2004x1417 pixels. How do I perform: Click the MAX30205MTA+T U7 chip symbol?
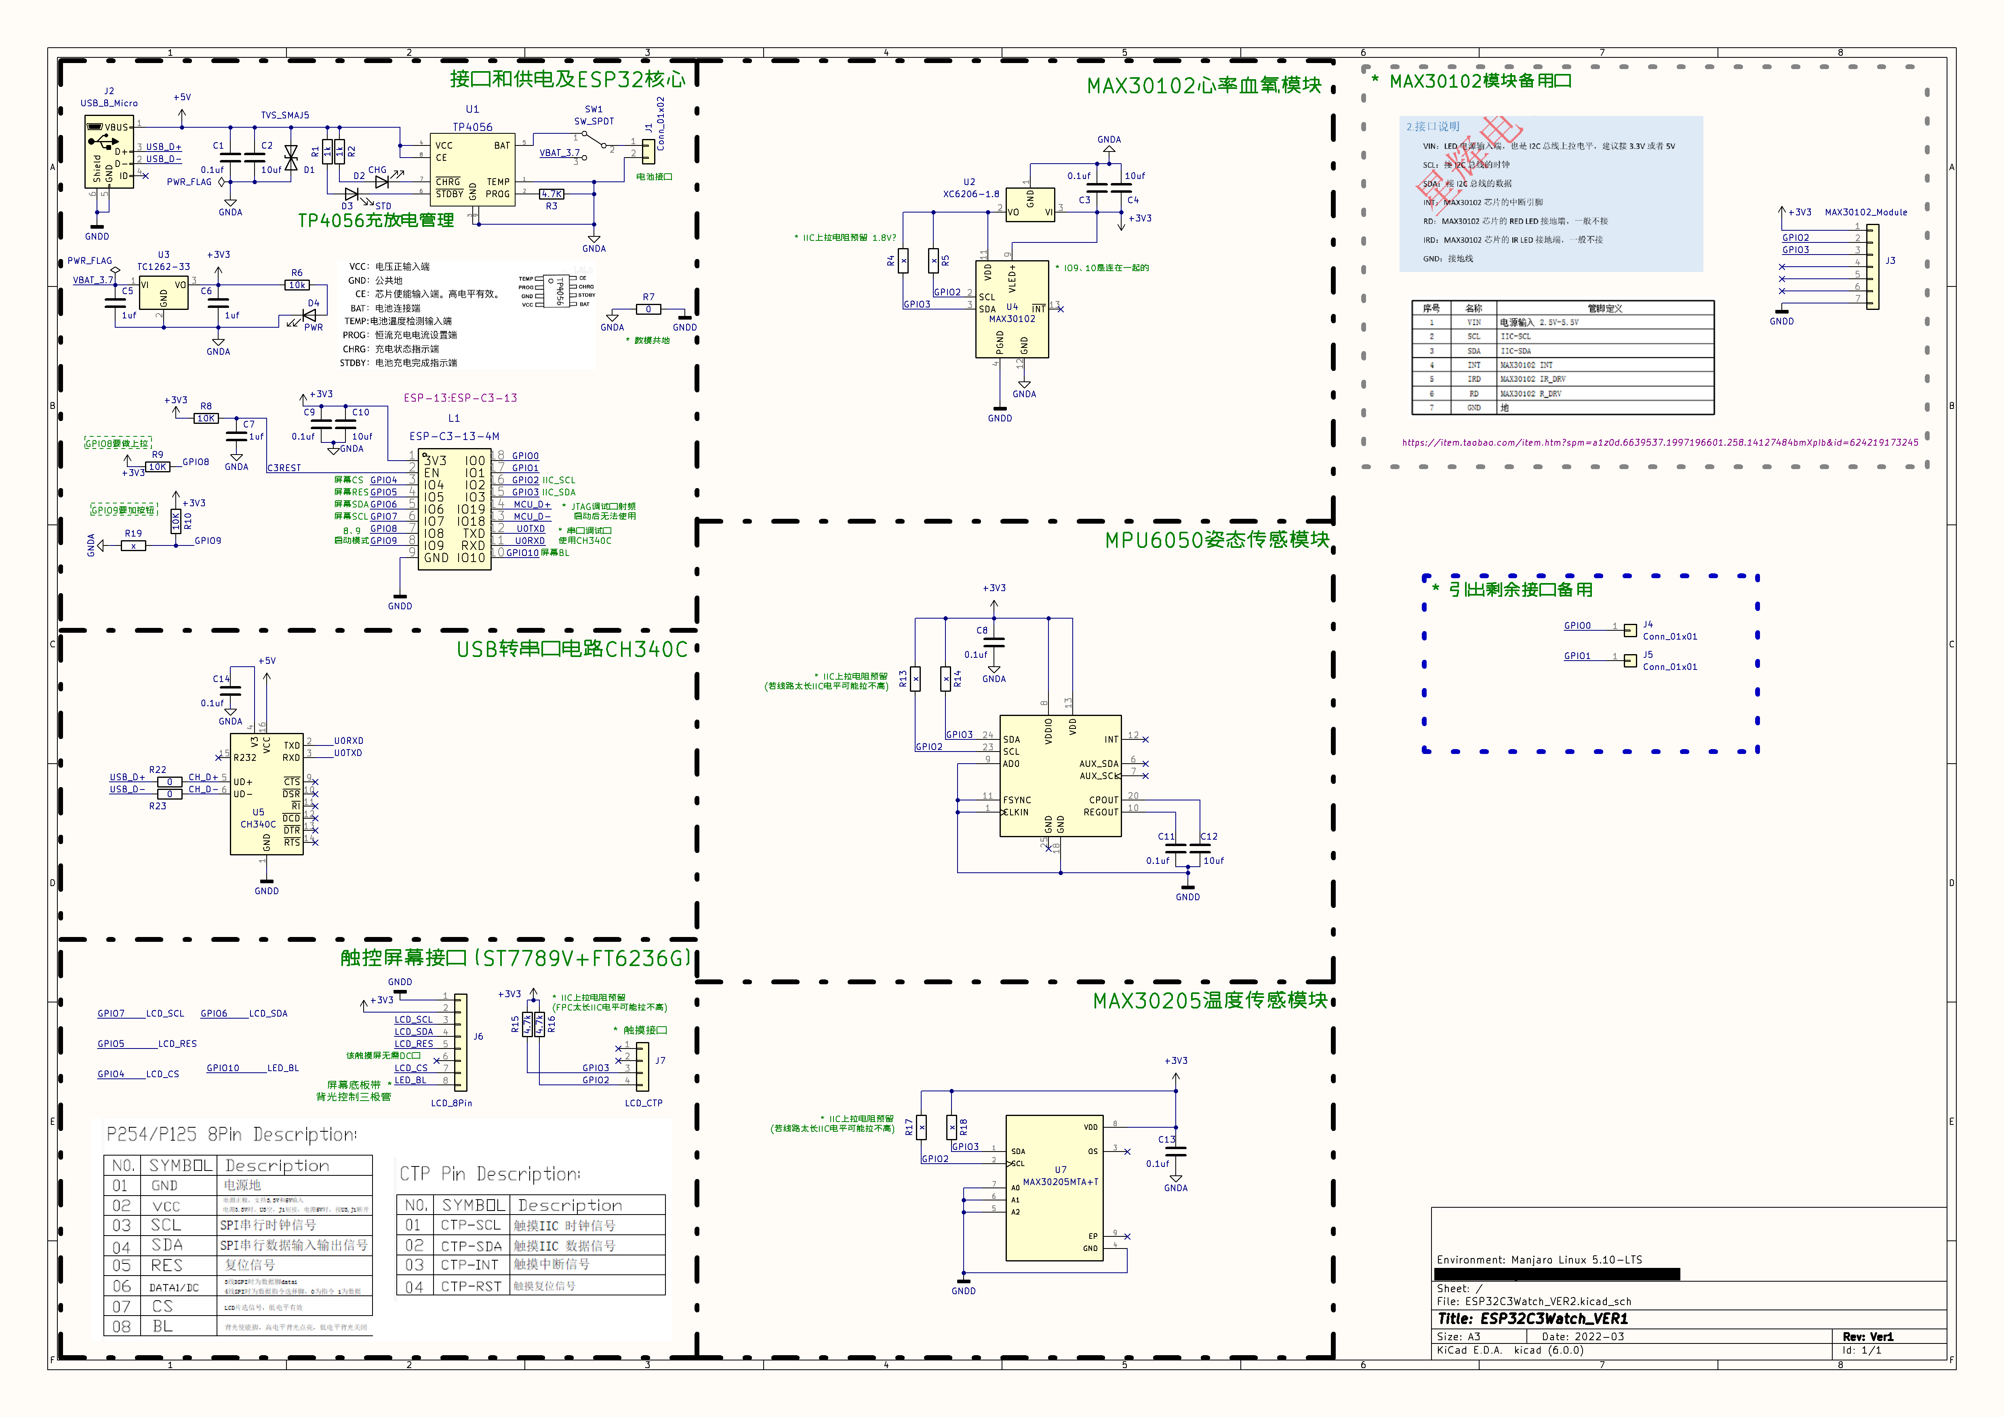point(1055,1188)
